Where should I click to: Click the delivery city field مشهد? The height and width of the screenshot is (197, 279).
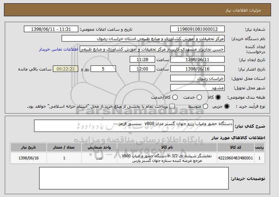pos(197,88)
